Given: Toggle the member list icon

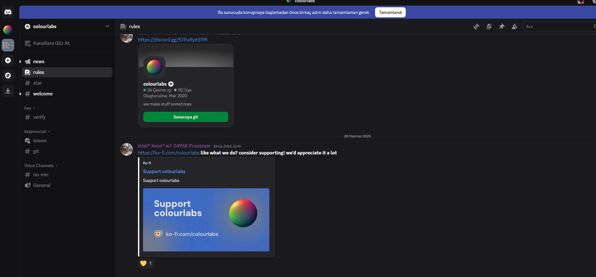Looking at the screenshot, I should (514, 27).
